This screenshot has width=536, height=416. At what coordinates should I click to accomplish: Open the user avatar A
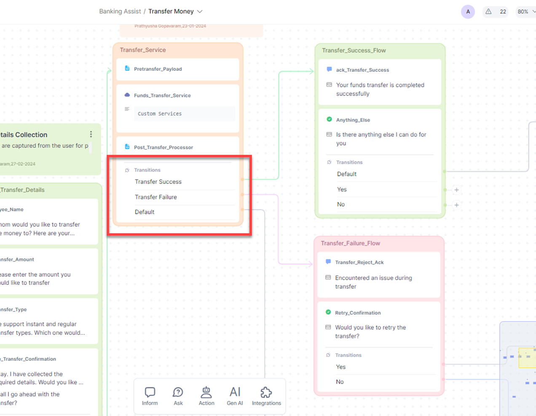[x=468, y=12]
